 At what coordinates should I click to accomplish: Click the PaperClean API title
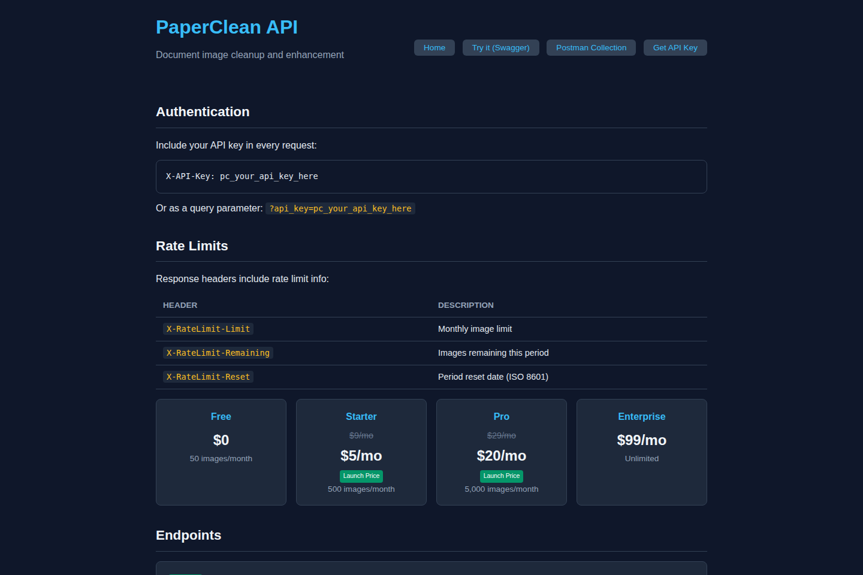point(227,27)
